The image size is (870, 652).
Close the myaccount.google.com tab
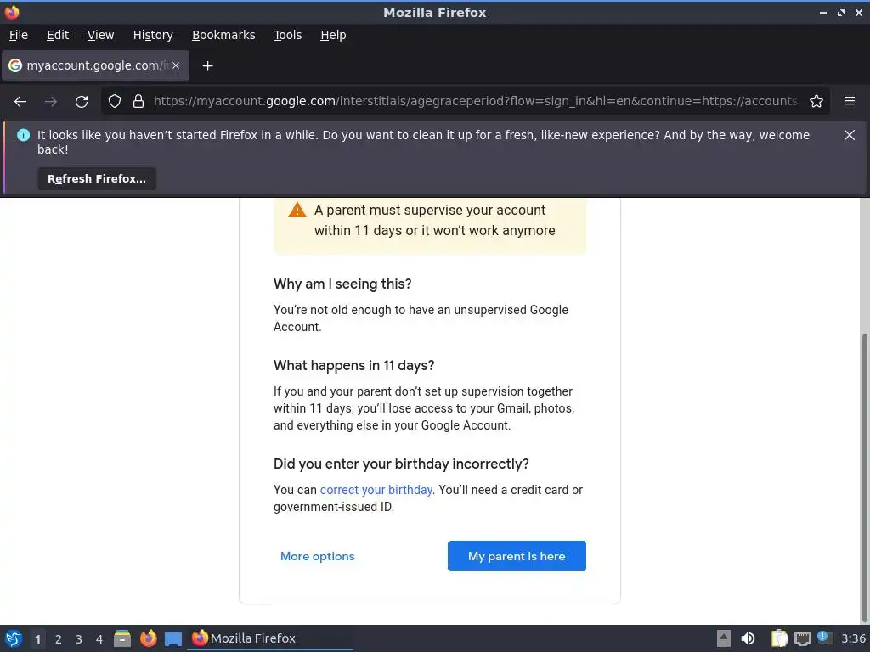click(x=175, y=65)
